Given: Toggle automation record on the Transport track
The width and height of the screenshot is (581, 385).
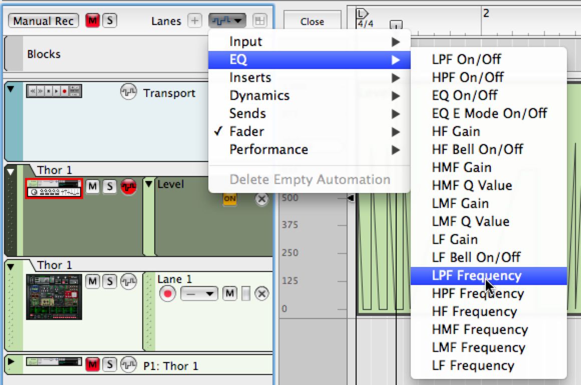Looking at the screenshot, I should (x=129, y=92).
